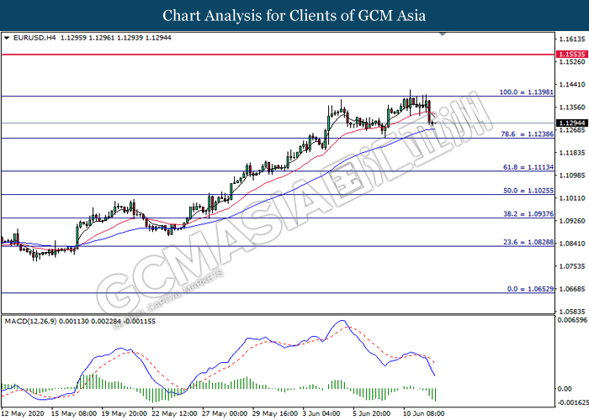
Task: Click the Chart Analysis for Clients title
Action: tap(294, 16)
